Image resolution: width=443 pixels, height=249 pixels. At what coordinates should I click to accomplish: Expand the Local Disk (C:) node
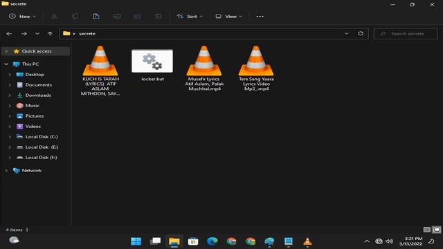[10, 137]
